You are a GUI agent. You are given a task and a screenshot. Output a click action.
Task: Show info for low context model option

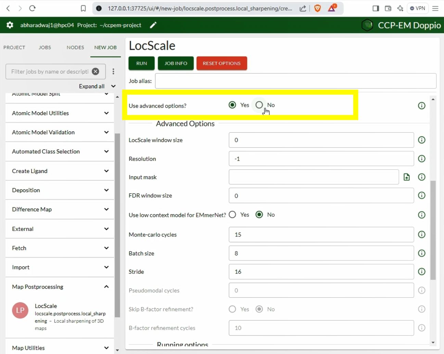422,215
